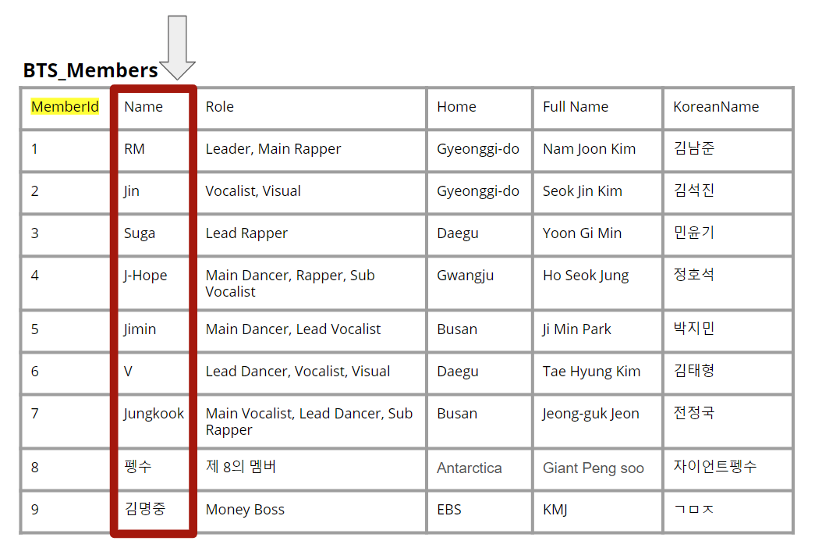Viewport: 815px width, 548px height.
Task: Select the highlighted MemberId header cell
Action: [65, 107]
